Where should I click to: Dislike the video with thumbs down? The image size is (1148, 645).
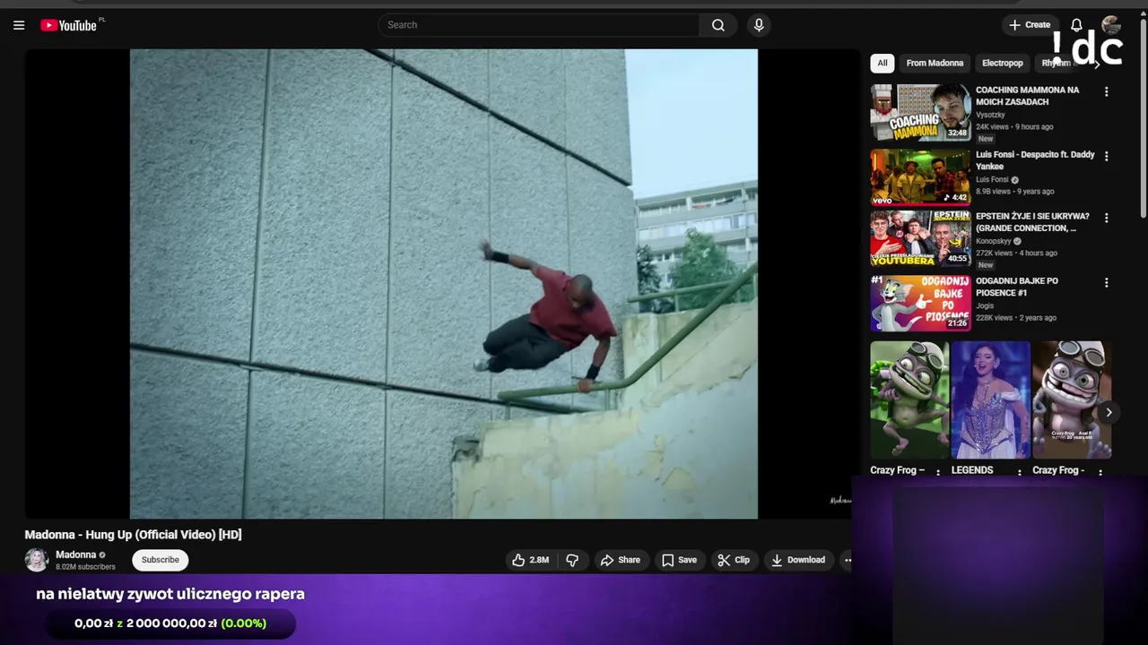coord(572,560)
